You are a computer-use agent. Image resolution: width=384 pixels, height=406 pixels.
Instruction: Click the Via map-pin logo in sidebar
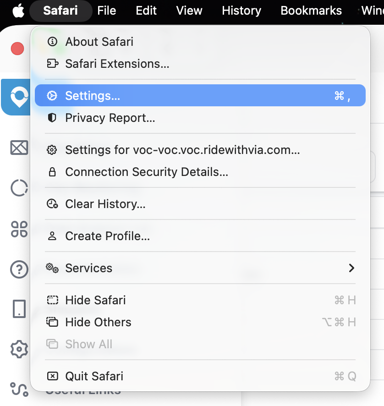[18, 97]
